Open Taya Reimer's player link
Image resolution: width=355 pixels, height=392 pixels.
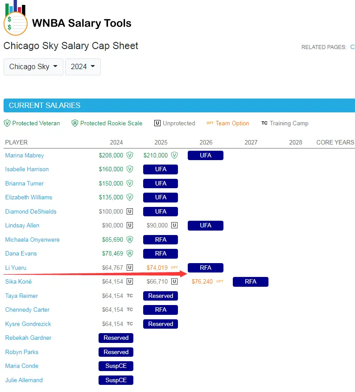pos(21,296)
